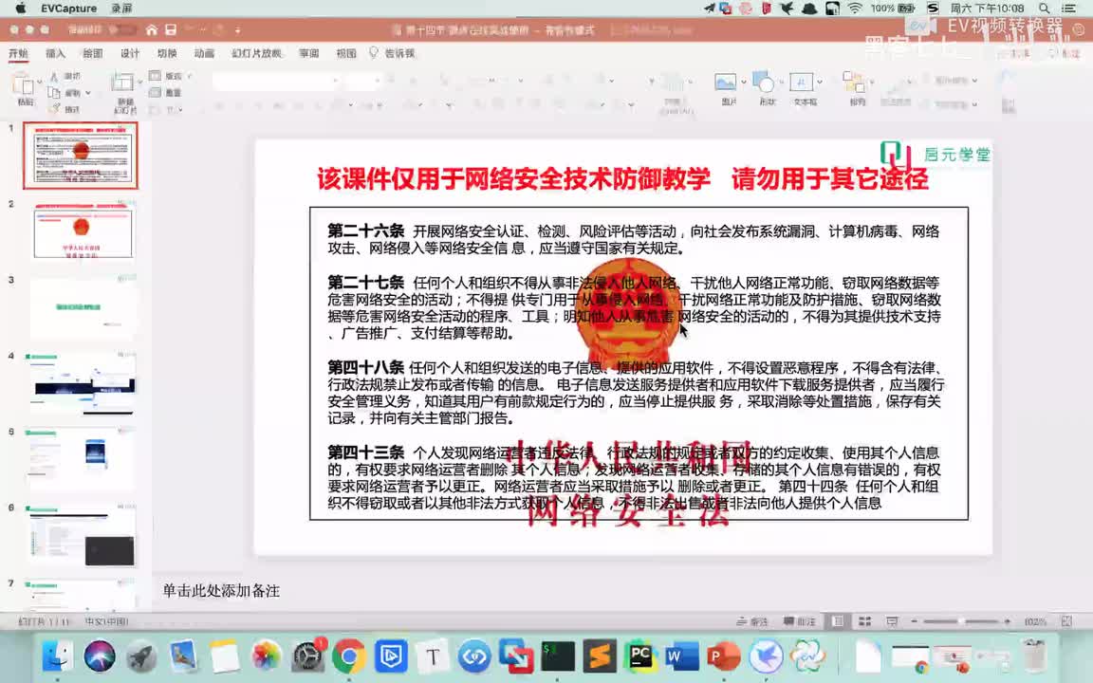Click the New Slide (新建幻灯片) icon
Viewport: 1093px width, 683px height.
[x=122, y=83]
